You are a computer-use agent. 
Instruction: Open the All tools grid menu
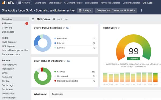click(x=24, y=3)
